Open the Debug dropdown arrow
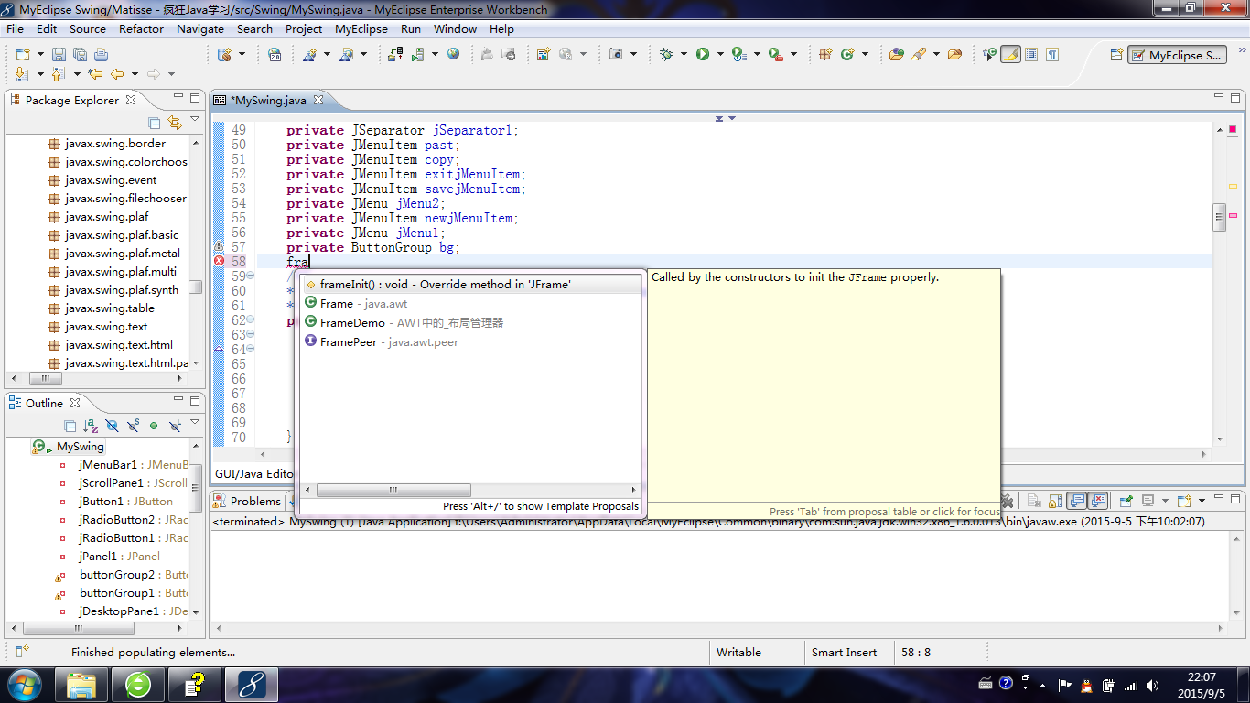This screenshot has height=703, width=1250. coord(684,54)
